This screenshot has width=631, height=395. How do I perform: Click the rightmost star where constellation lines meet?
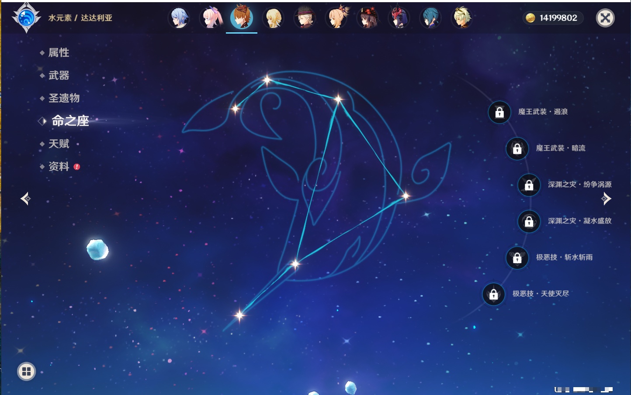click(x=406, y=196)
